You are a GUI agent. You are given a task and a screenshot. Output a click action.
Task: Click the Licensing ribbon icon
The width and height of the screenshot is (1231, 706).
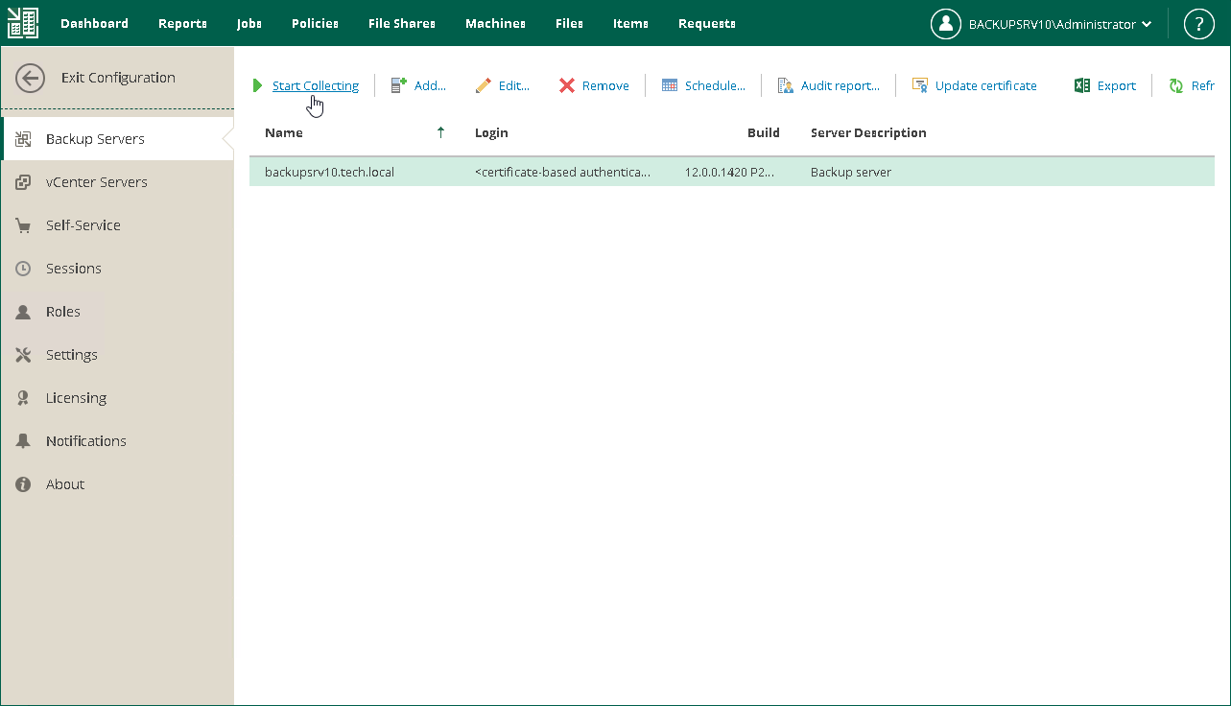(24, 398)
